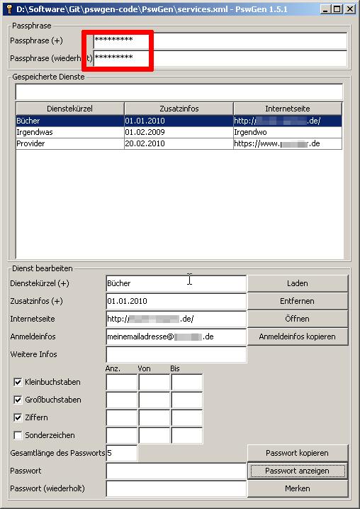The width and height of the screenshot is (360, 509).
Task: Click Kleinbuchstaben Anz. field
Action: [x=122, y=382]
